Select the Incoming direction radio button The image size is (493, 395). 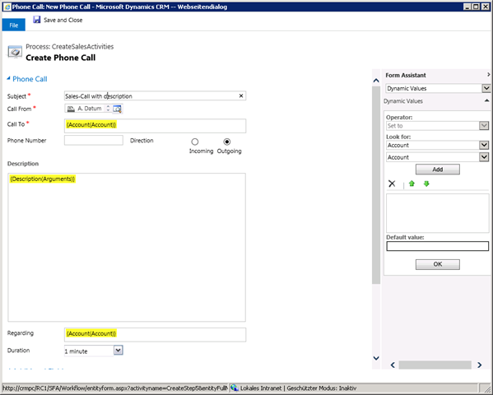195,142
